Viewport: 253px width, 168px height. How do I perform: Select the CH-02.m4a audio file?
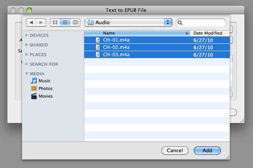coord(116,47)
